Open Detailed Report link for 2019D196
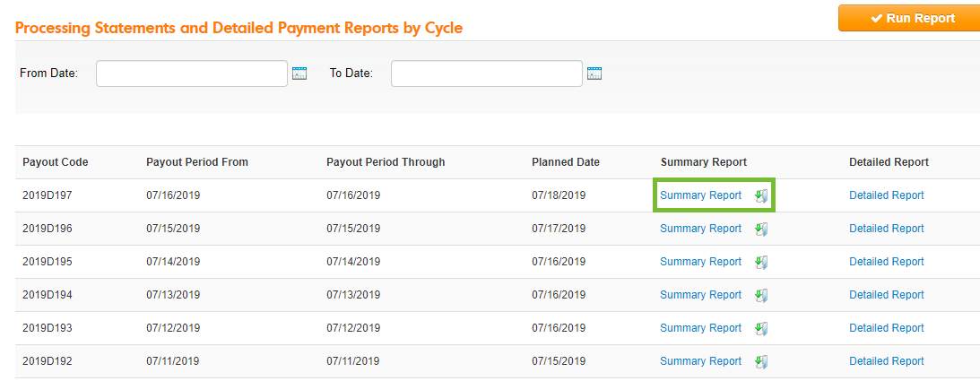 [886, 229]
